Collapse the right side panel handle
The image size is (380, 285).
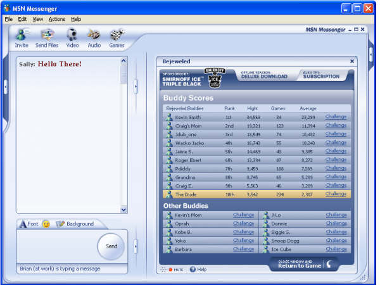pos(370,54)
